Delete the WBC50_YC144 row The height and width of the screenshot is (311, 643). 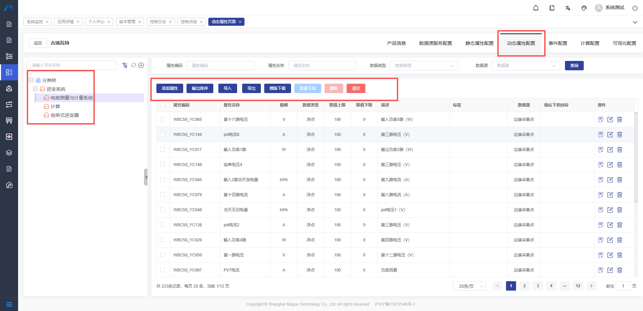[x=620, y=135]
